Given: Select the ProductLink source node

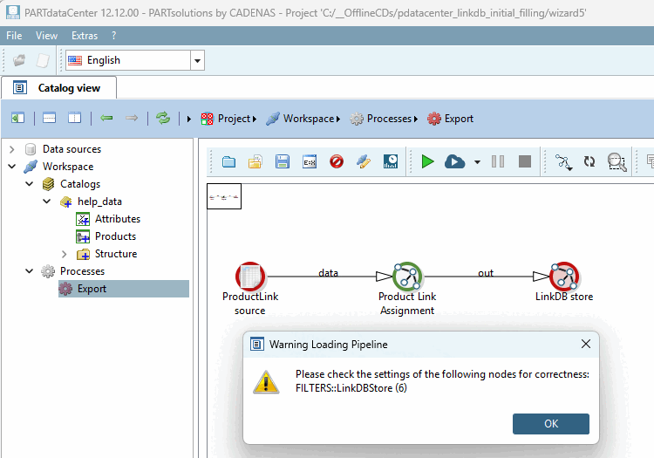Looking at the screenshot, I should click(x=250, y=277).
